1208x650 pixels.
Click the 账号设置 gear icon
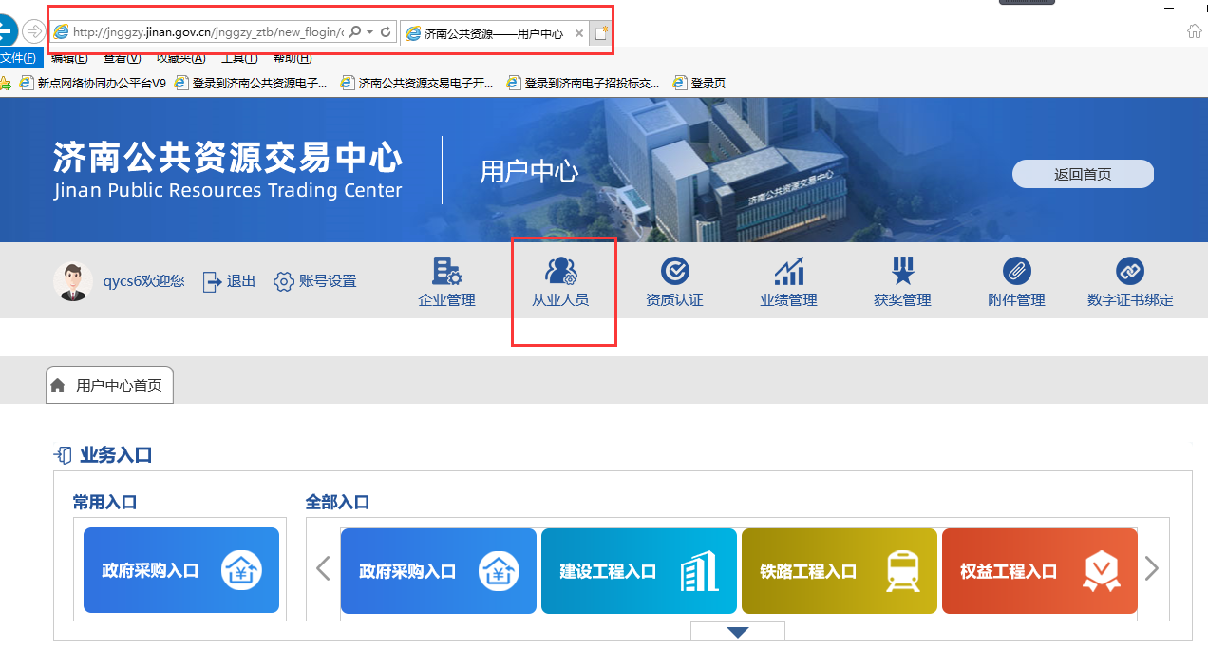click(284, 281)
